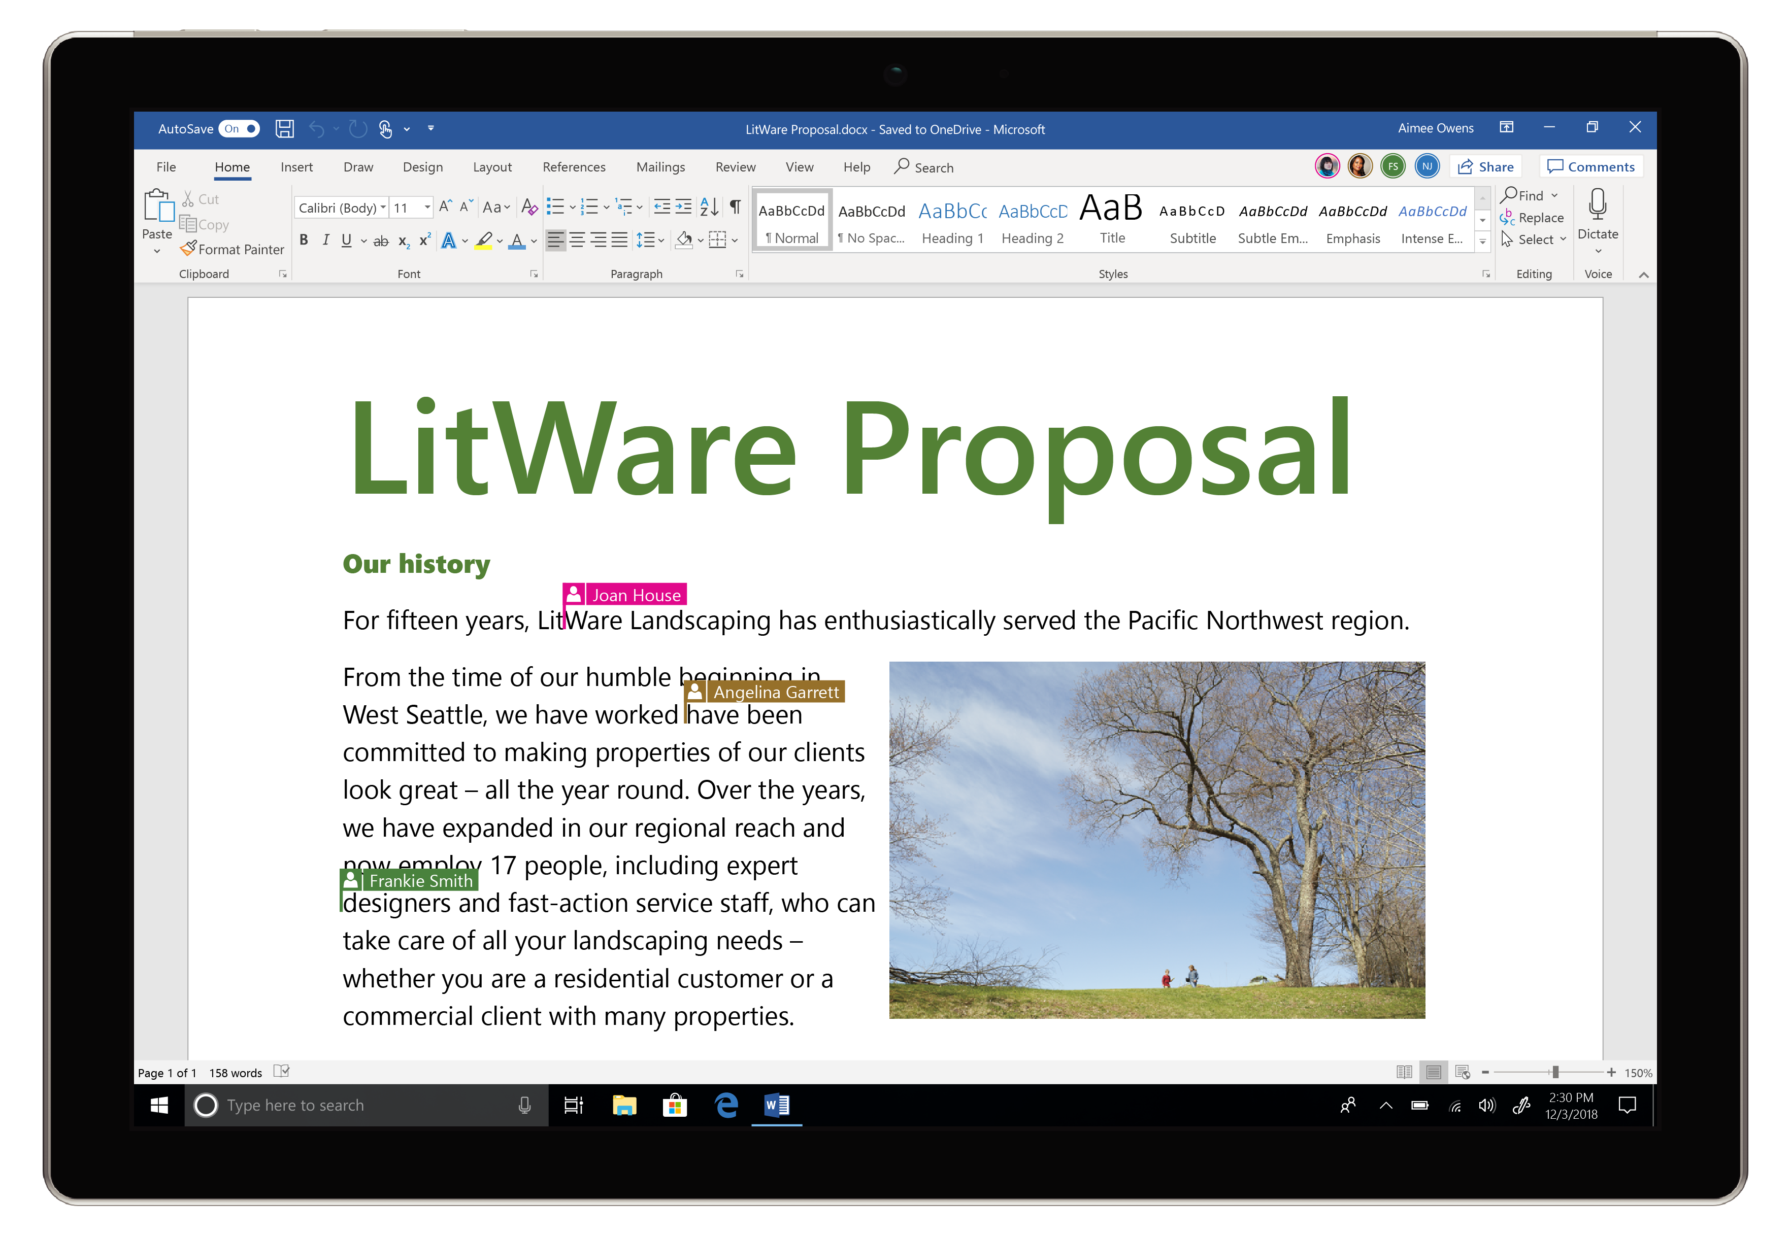Turn off the AutoSave switch
1791x1238 pixels.
240,129
